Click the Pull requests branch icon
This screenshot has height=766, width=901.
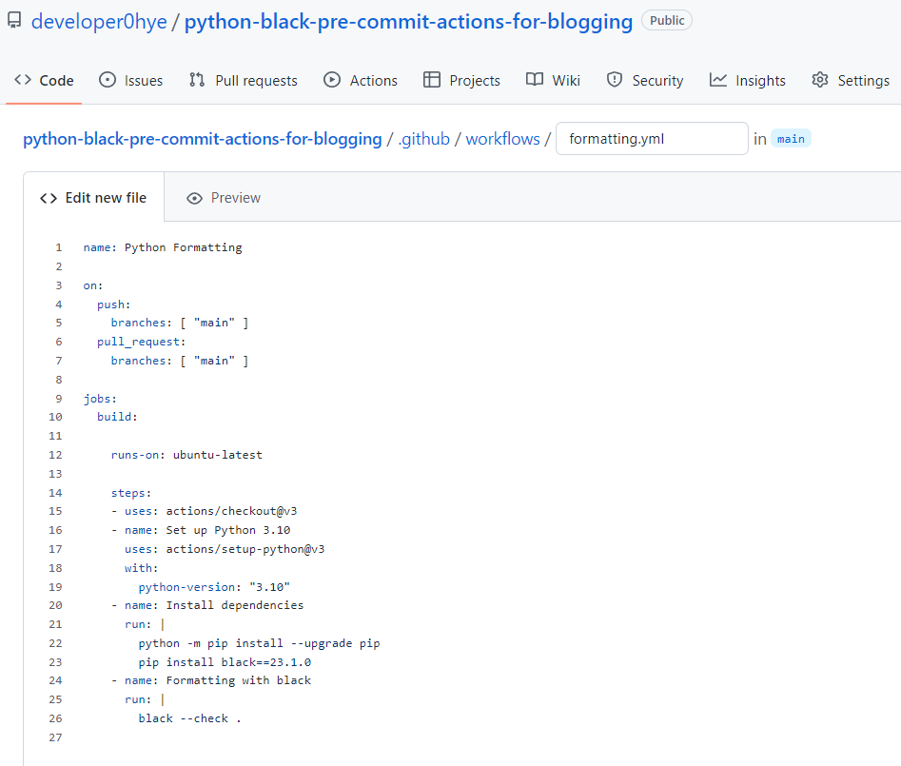[197, 80]
